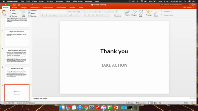
Task: Switch to the Insert tab
Action: coord(14,7)
